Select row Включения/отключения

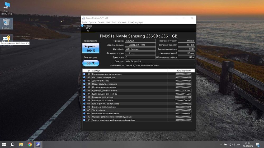point(137,107)
